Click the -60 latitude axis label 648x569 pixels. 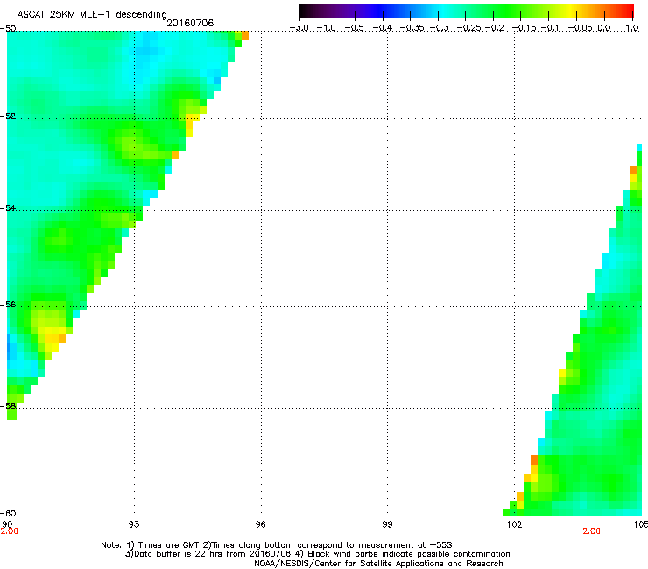point(8,513)
